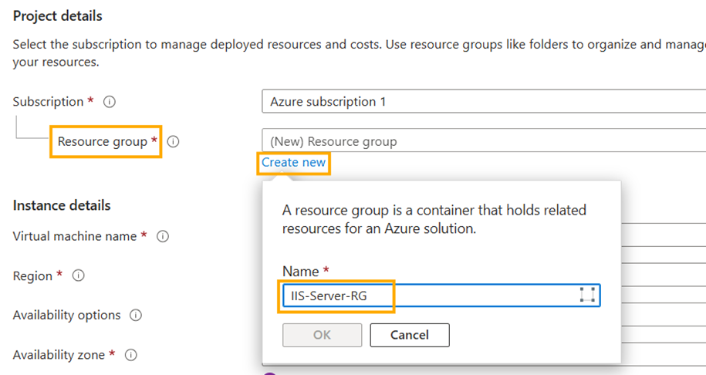Click the Virtual machine name label
The width and height of the screenshot is (706, 375).
[x=75, y=236]
